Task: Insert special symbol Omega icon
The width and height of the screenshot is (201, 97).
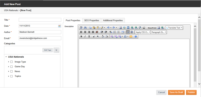Action: pyautogui.click(x=125, y=36)
